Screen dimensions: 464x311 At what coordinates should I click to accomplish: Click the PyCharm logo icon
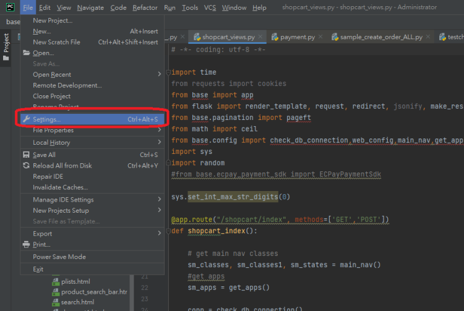[10, 7]
